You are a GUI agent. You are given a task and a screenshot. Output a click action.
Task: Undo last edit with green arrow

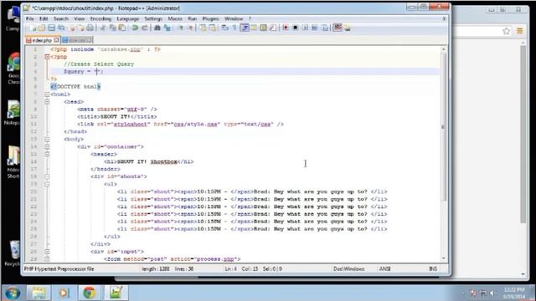pyautogui.click(x=135, y=28)
